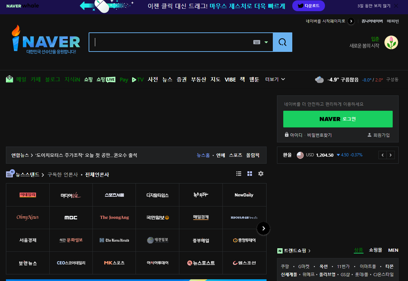Download Whale browser via 다운로드 button
Image resolution: width=408 pixels, height=281 pixels.
(308, 6)
